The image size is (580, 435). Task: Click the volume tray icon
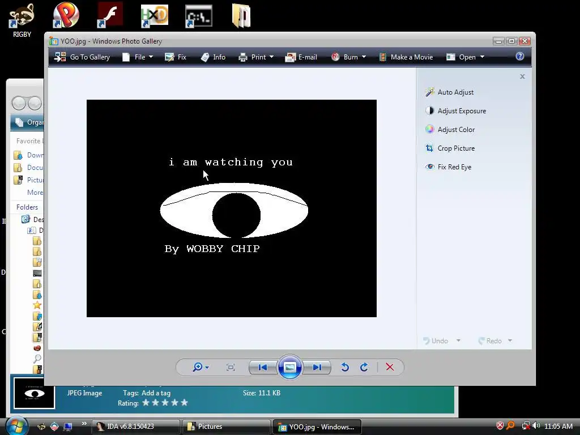pyautogui.click(x=536, y=426)
